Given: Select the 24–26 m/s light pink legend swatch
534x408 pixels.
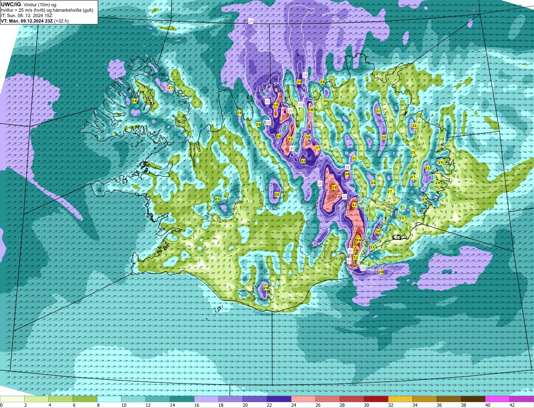Looking at the screenshot, I should [304, 399].
